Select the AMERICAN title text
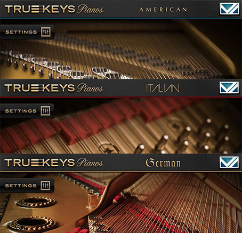 pyautogui.click(x=163, y=10)
